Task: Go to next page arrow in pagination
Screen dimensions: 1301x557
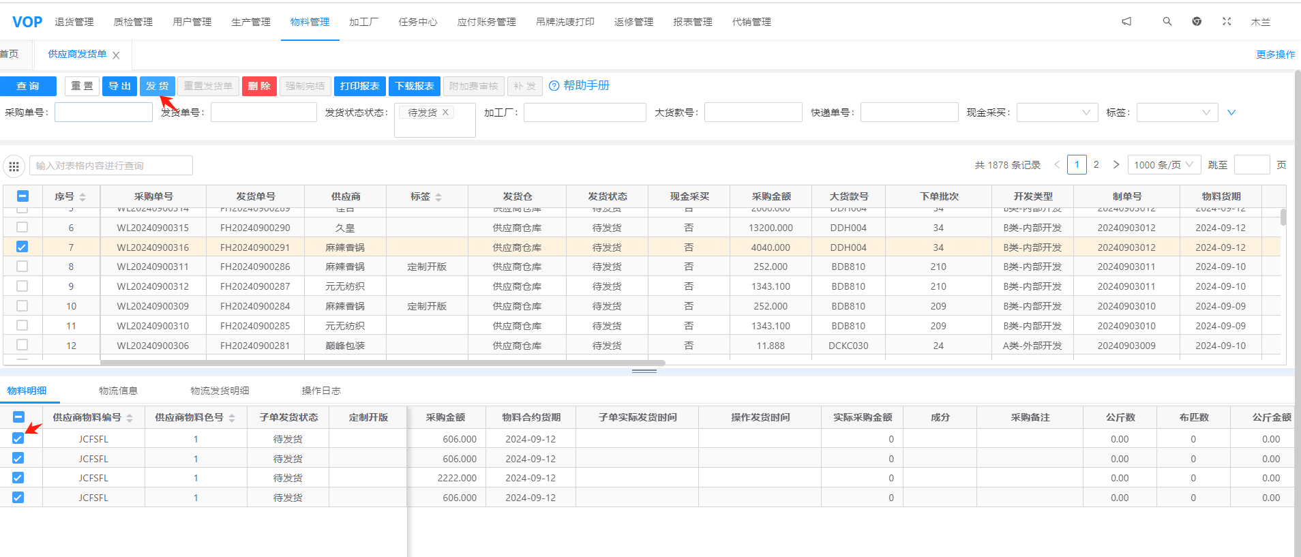Action: [x=1116, y=164]
